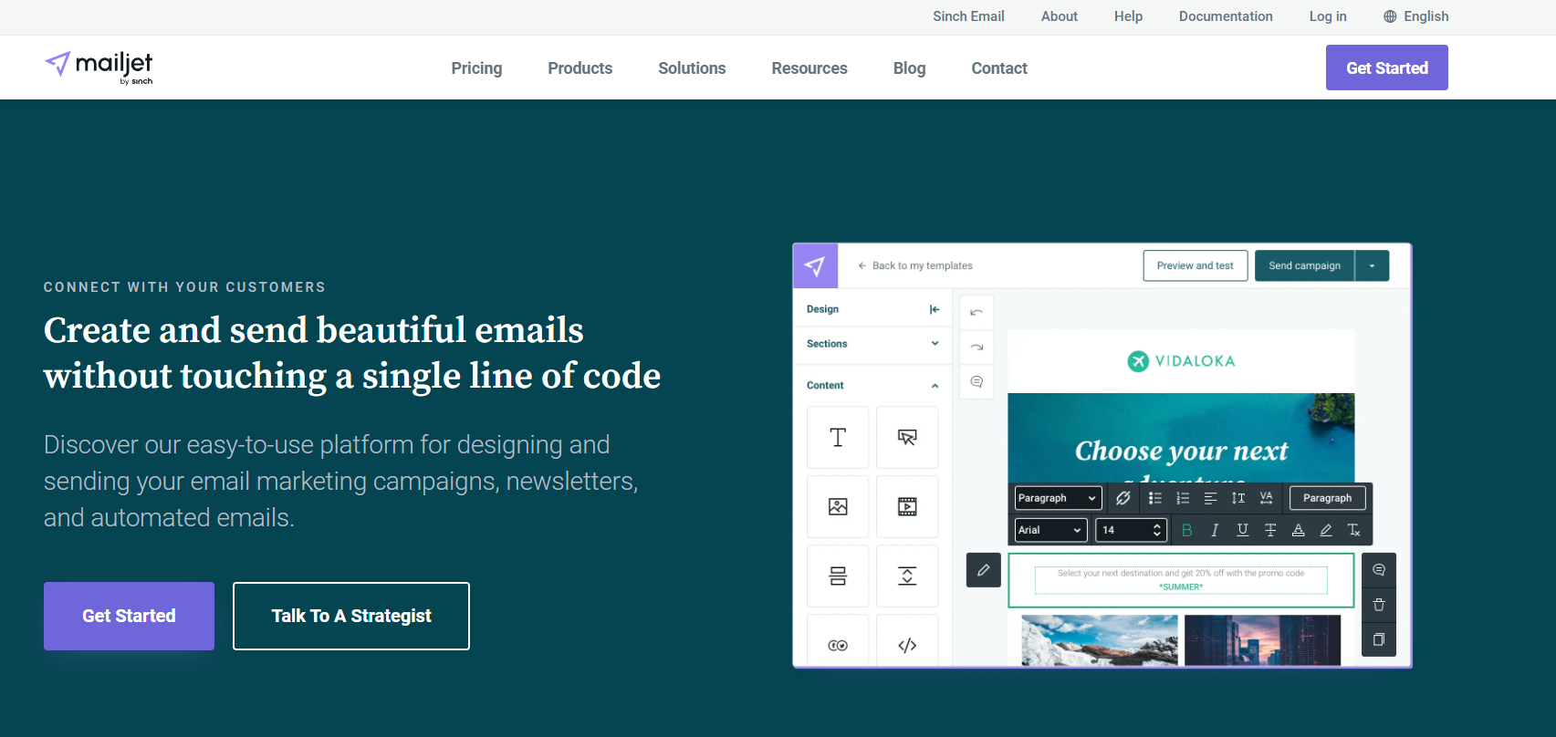Click the Text content block icon
Screen dimensions: 1556x737
point(838,438)
